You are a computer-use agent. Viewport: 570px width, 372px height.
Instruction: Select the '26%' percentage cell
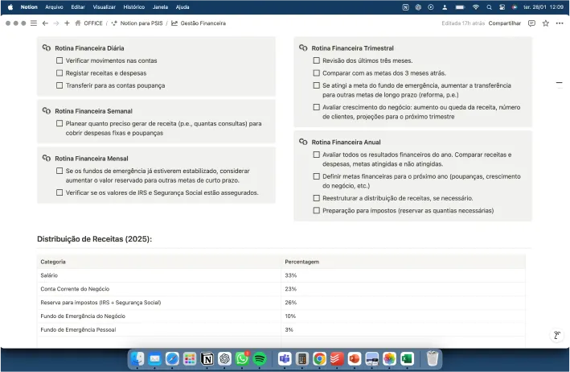(x=403, y=303)
